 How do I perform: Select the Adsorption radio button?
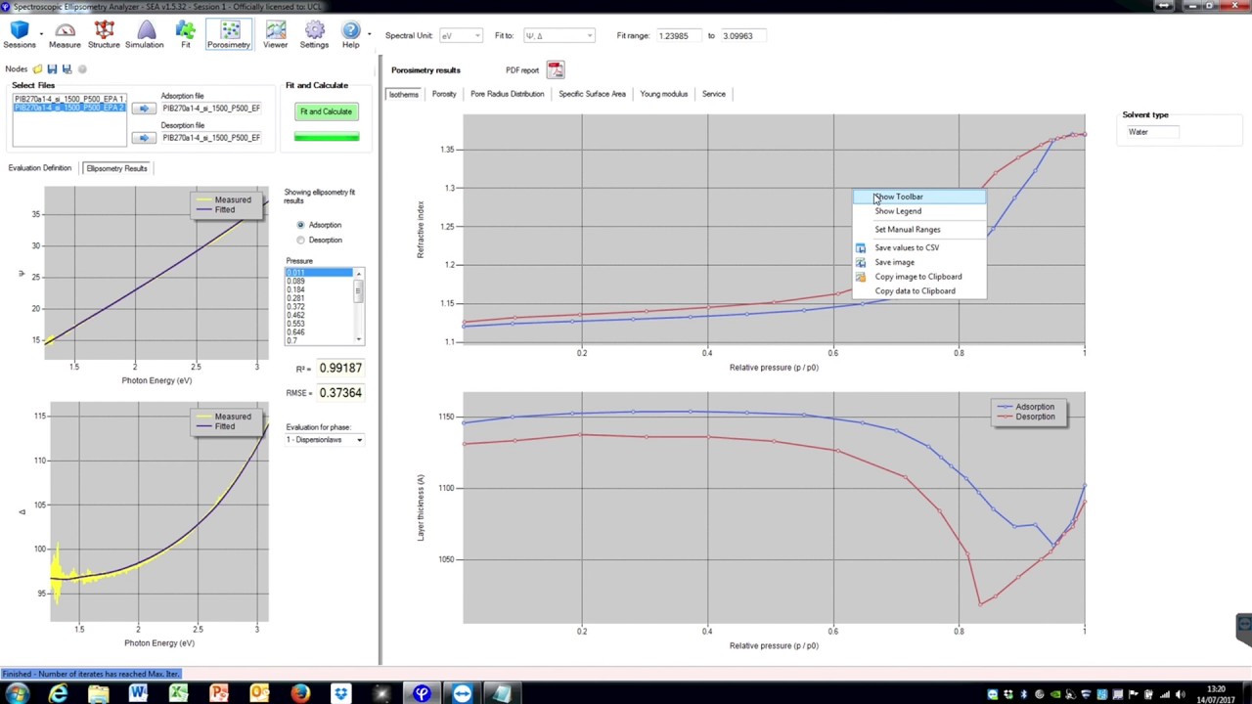[301, 225]
